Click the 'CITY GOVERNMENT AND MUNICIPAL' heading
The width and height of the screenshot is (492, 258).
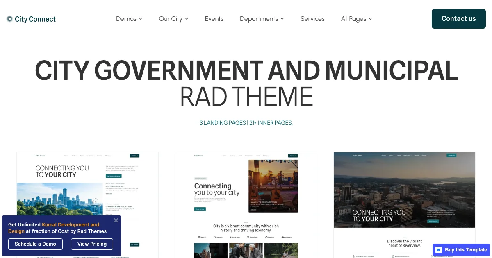coord(246,70)
